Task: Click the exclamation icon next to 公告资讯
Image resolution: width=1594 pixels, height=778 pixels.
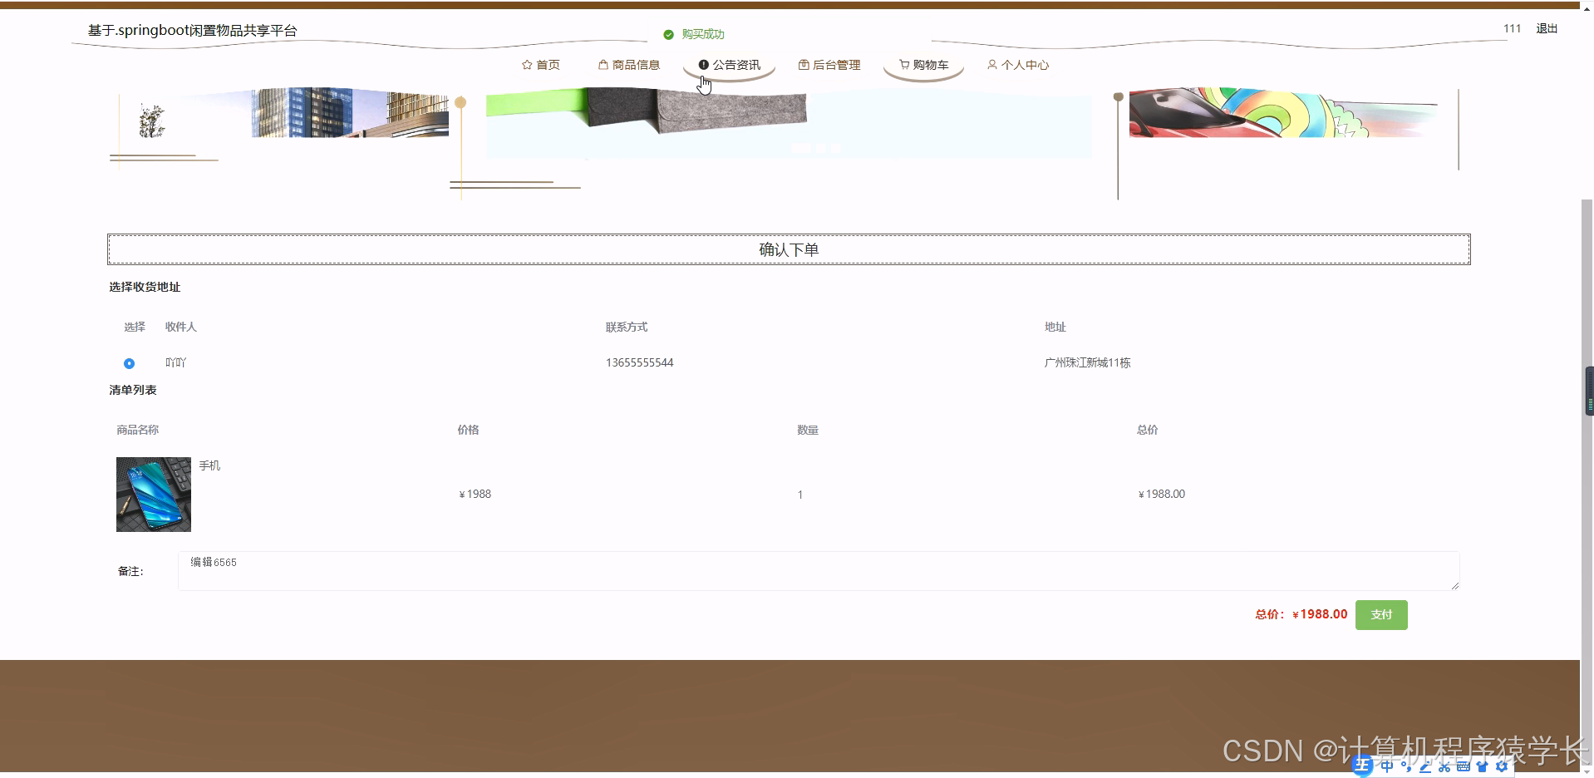Action: (704, 64)
